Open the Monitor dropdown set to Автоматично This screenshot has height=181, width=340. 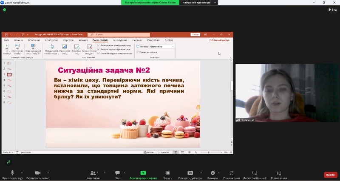click(x=161, y=47)
